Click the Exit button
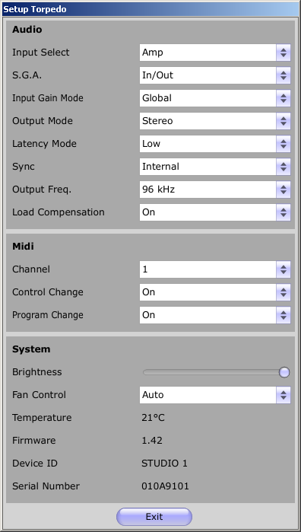Screen dimensions: 301x532 click(x=154, y=517)
